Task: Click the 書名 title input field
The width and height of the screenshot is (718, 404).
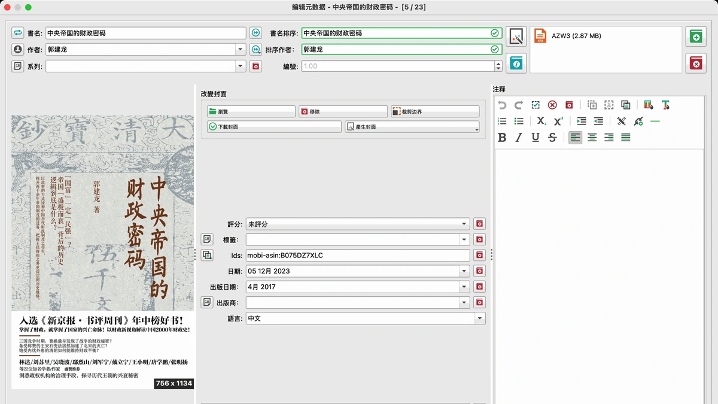Action: 146,33
